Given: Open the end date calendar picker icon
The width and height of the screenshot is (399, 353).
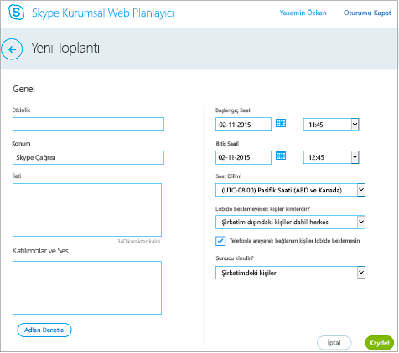Looking at the screenshot, I should [x=281, y=156].
